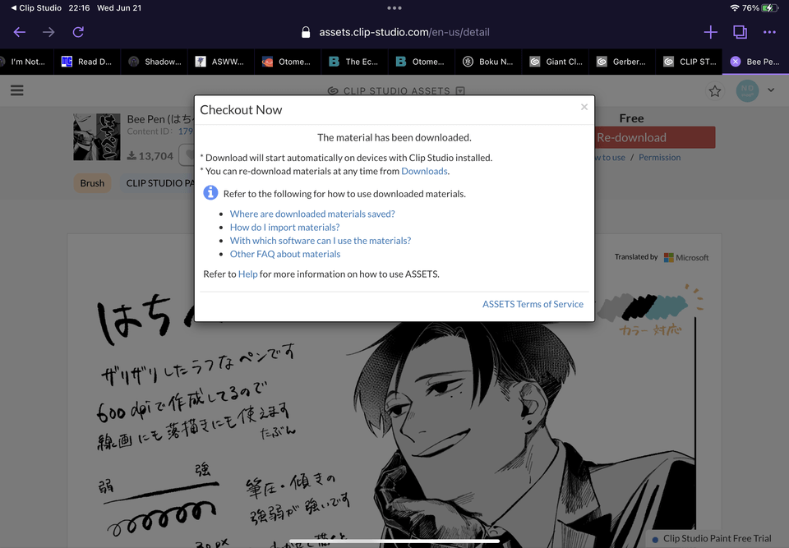789x548 pixels.
Task: Expand the CLIP STUDIO ASSETS dropdown arrow
Action: (x=460, y=91)
